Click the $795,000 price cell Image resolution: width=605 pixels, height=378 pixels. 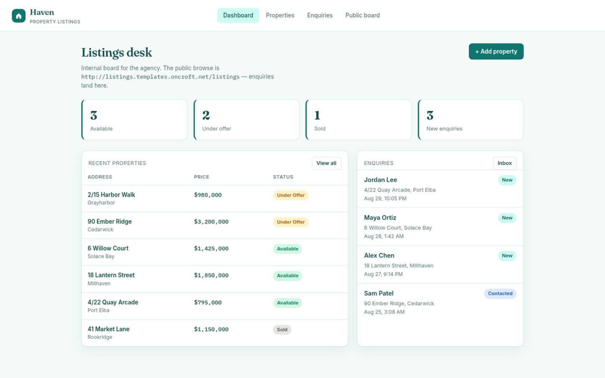[208, 302]
